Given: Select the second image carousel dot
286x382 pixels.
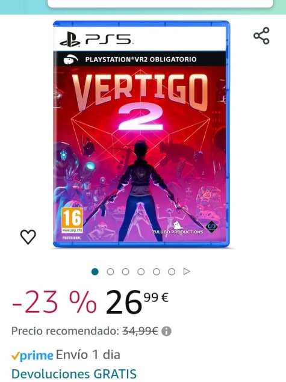Looking at the screenshot, I should (x=110, y=272).
